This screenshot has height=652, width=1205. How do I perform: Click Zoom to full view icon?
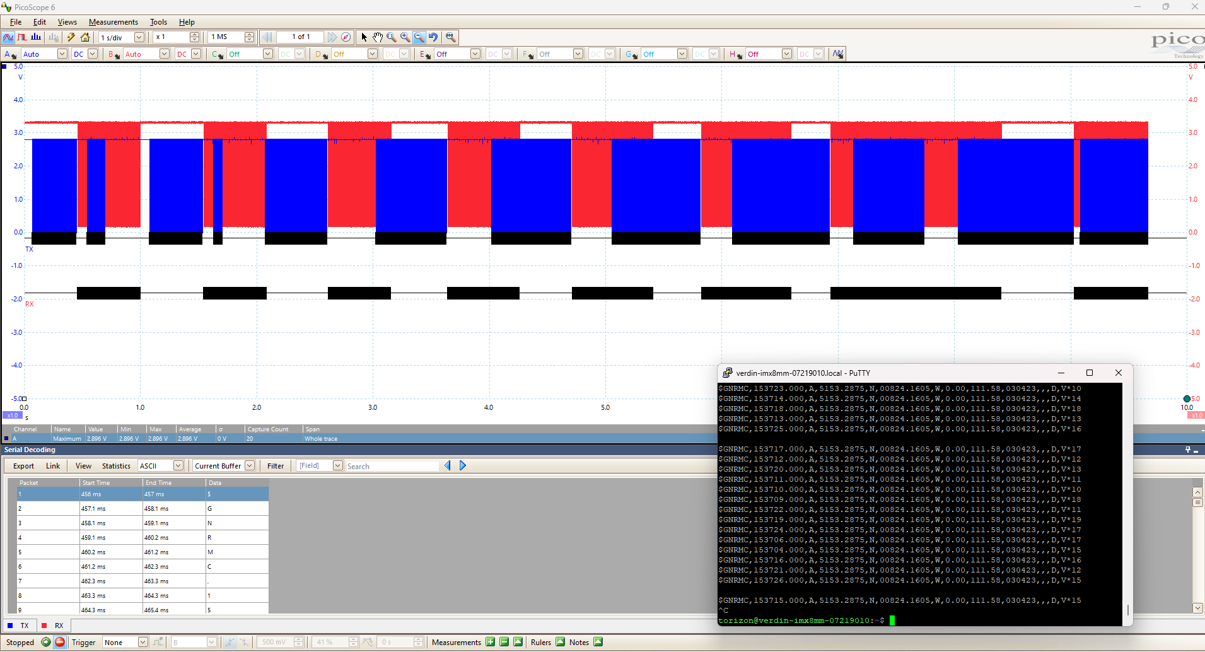(x=450, y=37)
